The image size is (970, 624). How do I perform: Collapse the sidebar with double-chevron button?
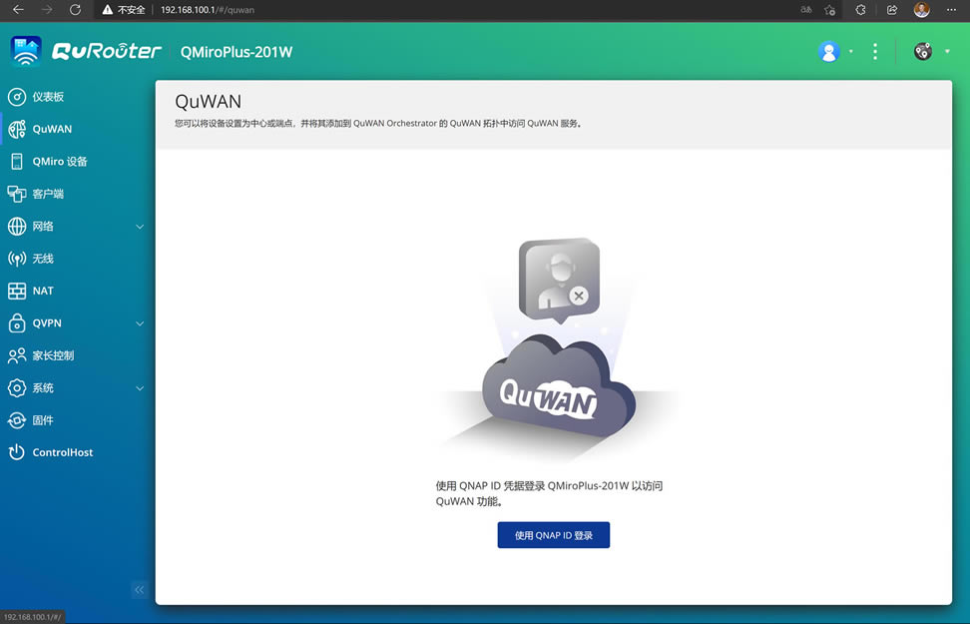tap(139, 590)
